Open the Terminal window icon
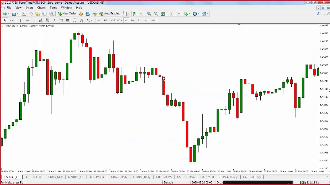The height and width of the screenshot is (185, 330). pos(44,14)
